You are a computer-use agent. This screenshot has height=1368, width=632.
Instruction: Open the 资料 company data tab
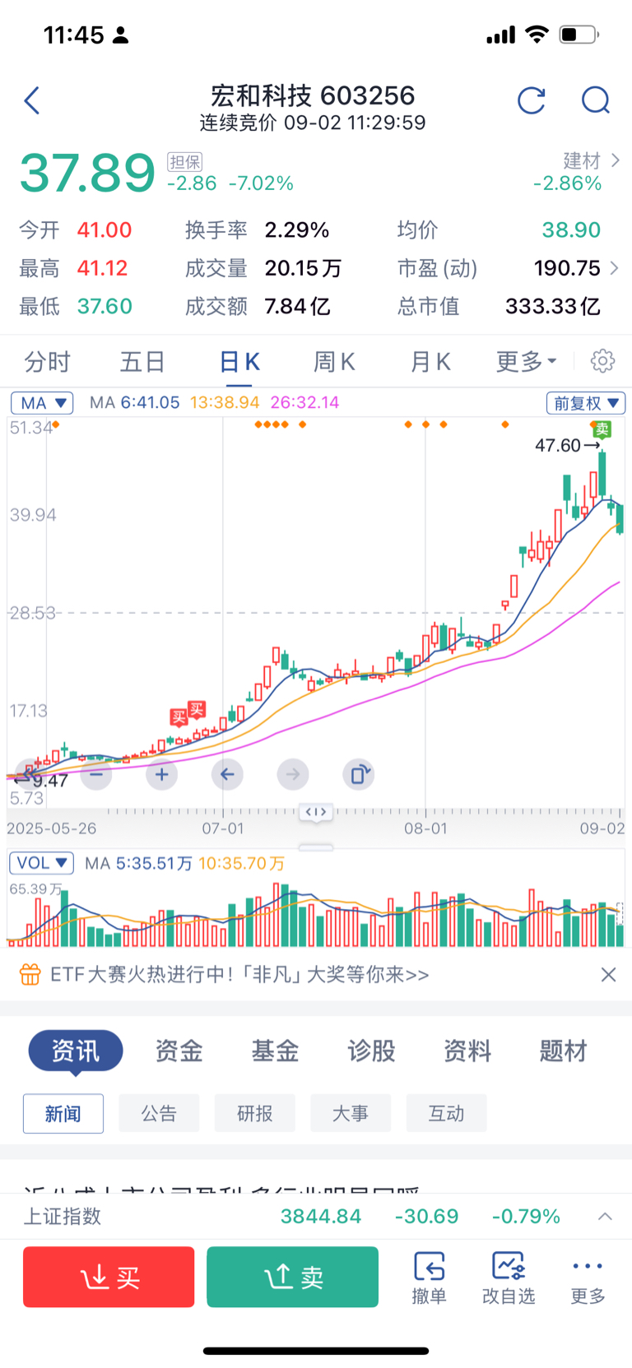tap(467, 1050)
